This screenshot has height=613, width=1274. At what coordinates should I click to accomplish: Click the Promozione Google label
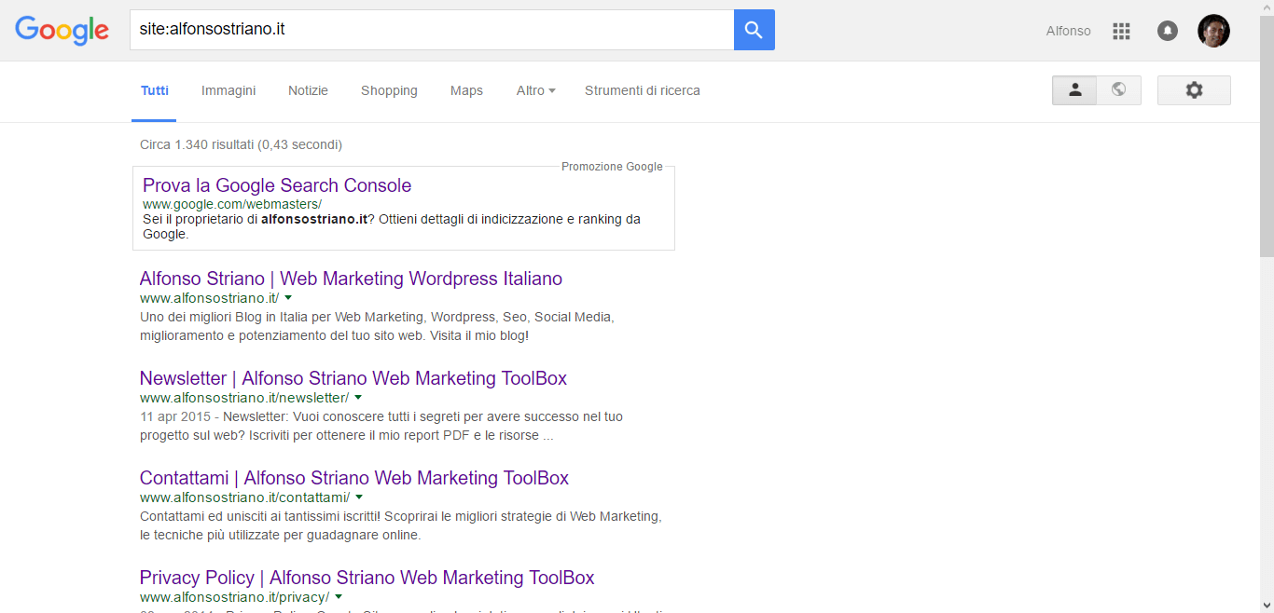pyautogui.click(x=612, y=167)
